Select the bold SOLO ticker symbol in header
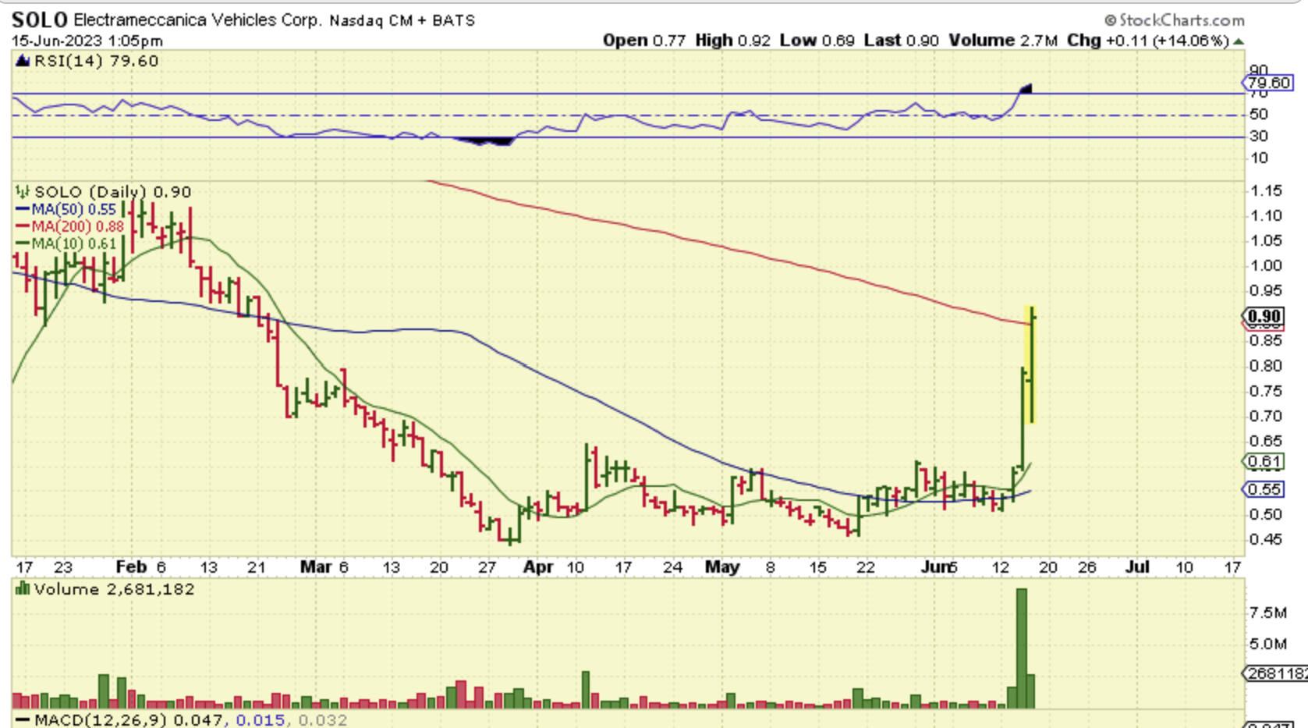 point(40,20)
